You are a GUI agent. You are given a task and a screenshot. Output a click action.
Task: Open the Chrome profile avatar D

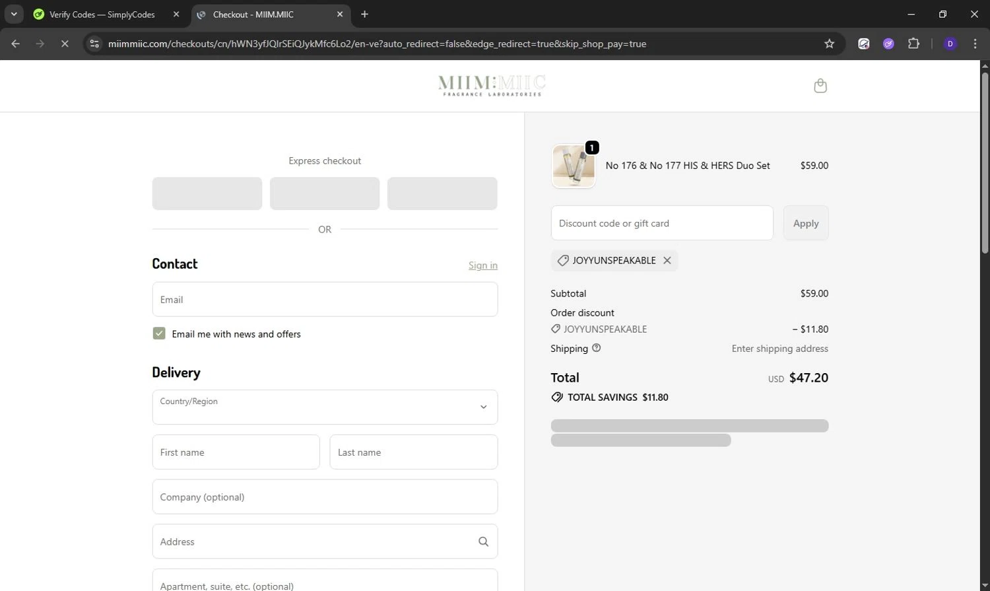pyautogui.click(x=950, y=44)
